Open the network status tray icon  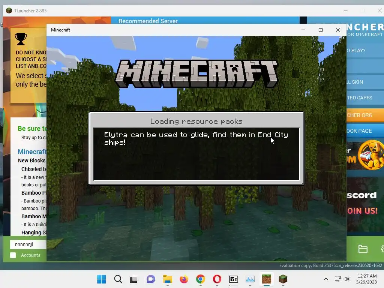tap(338, 279)
